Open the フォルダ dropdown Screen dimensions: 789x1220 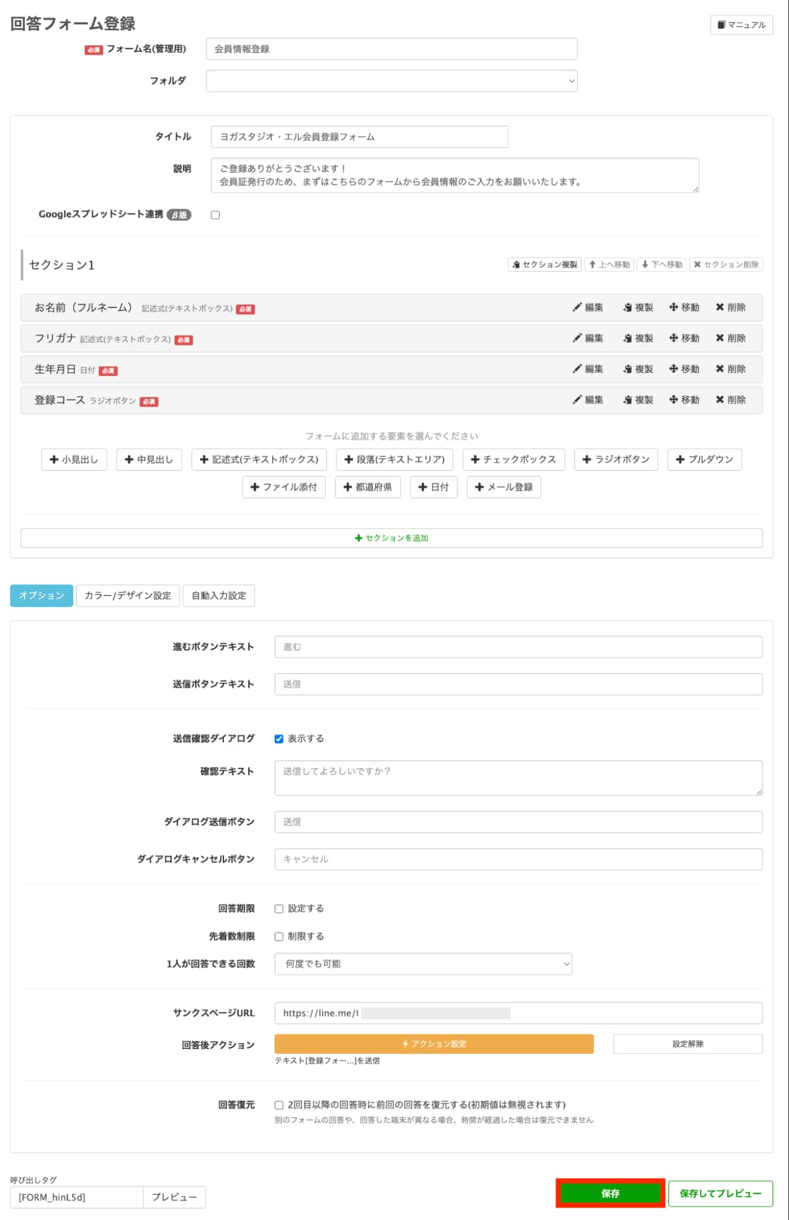(x=391, y=81)
